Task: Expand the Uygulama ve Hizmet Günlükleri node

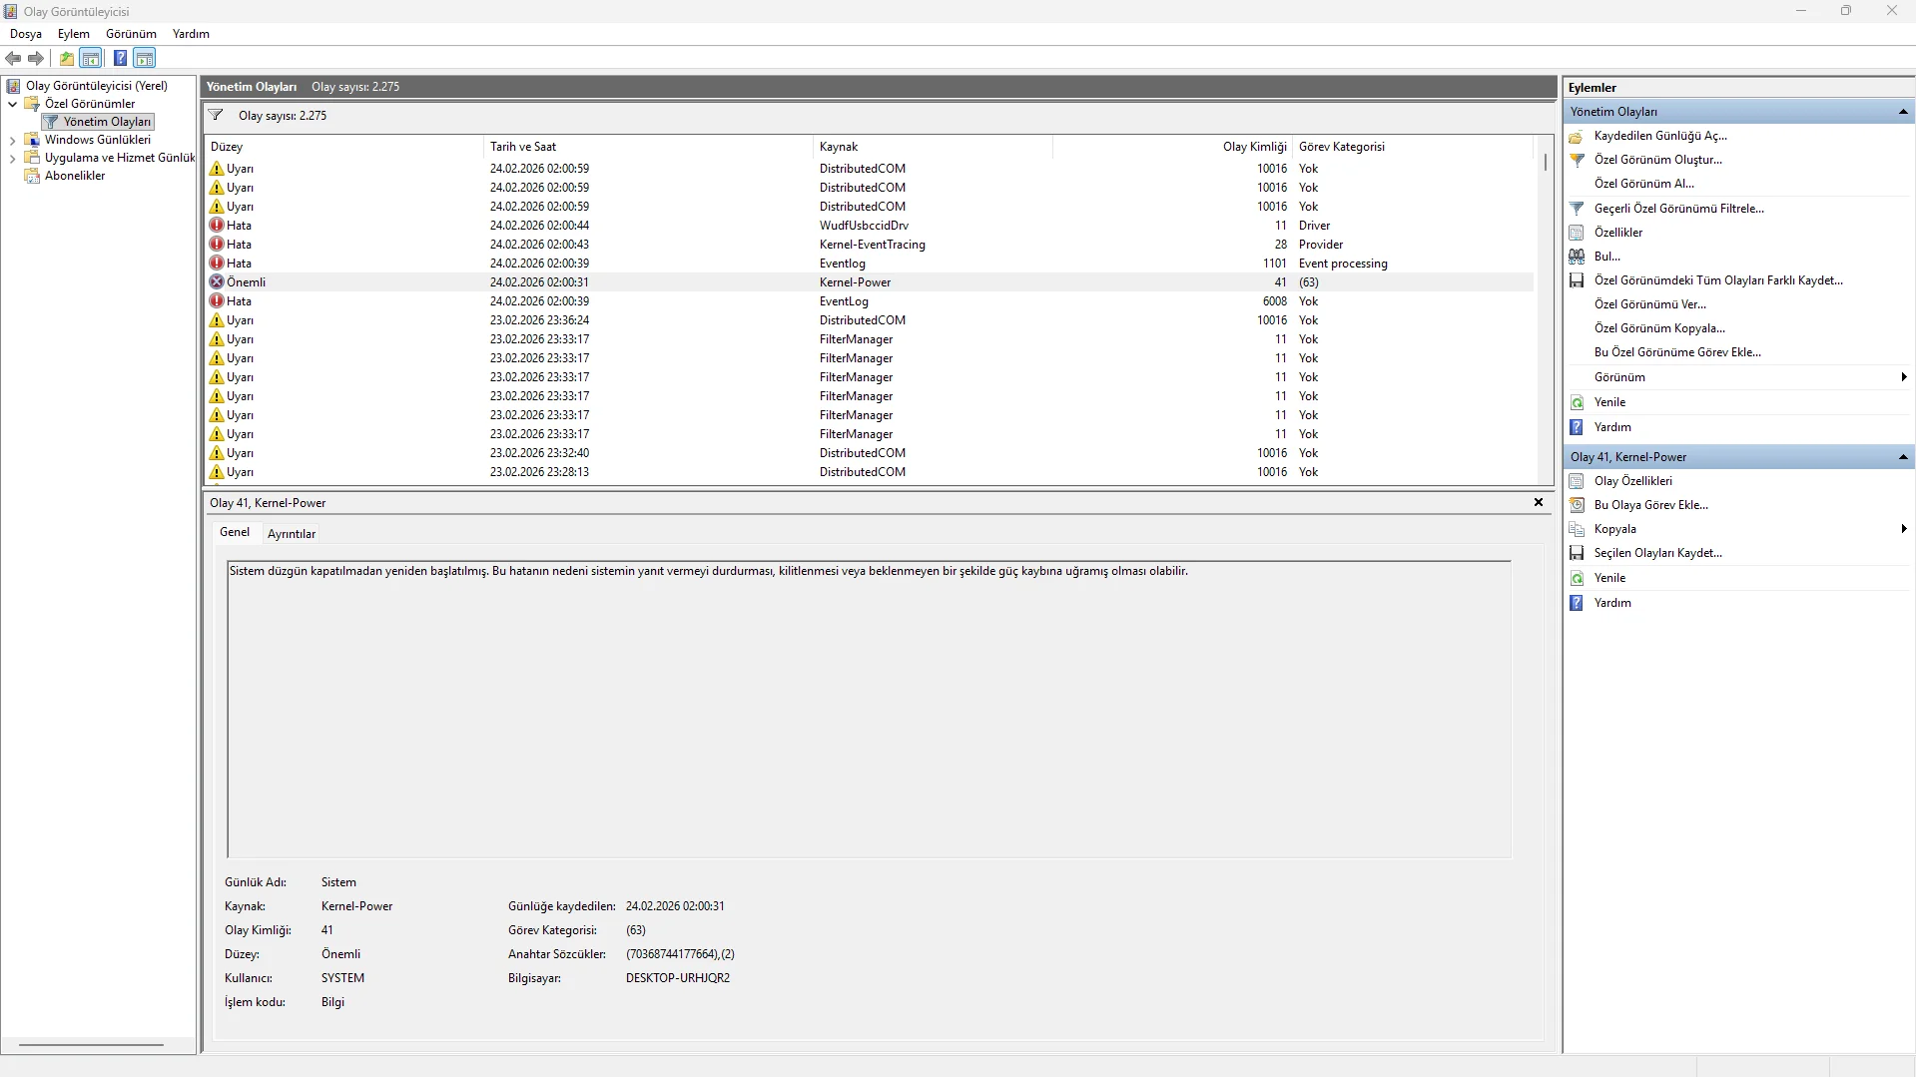Action: [x=12, y=158]
